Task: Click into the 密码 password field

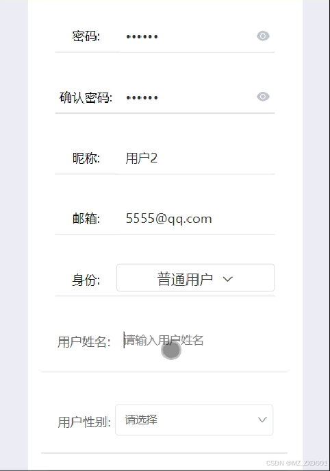Action: click(x=188, y=36)
